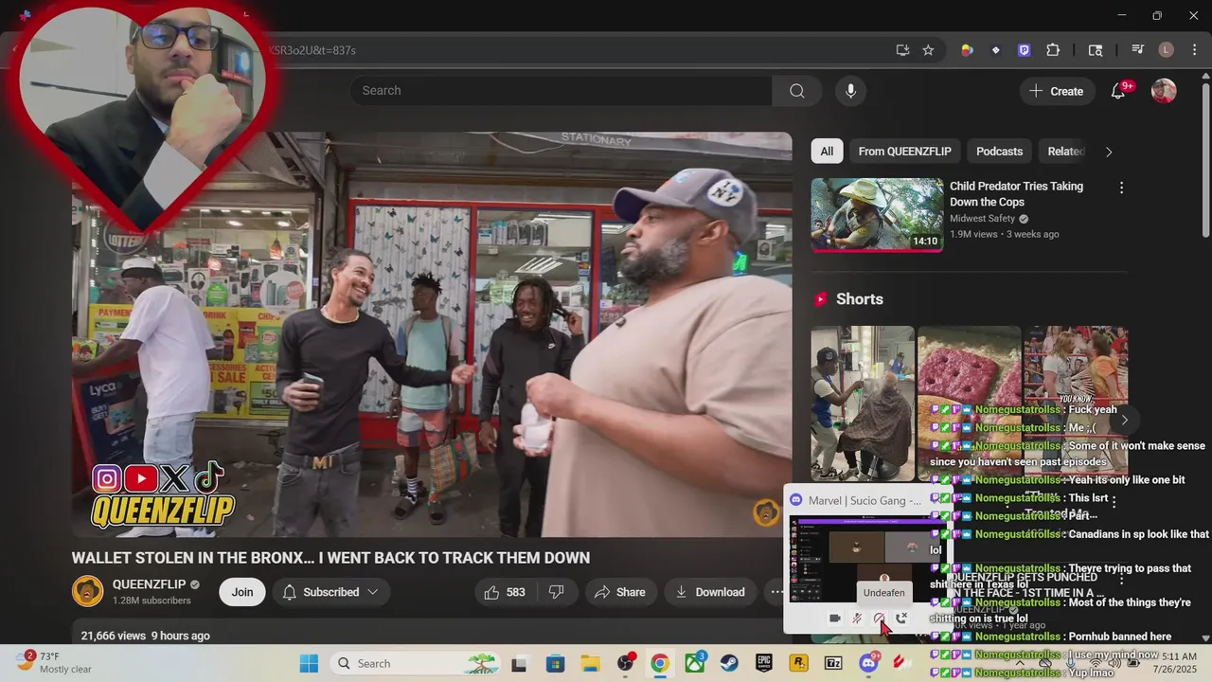Open the barbershop Shorts thumbnail
The width and height of the screenshot is (1212, 682).
(x=863, y=404)
